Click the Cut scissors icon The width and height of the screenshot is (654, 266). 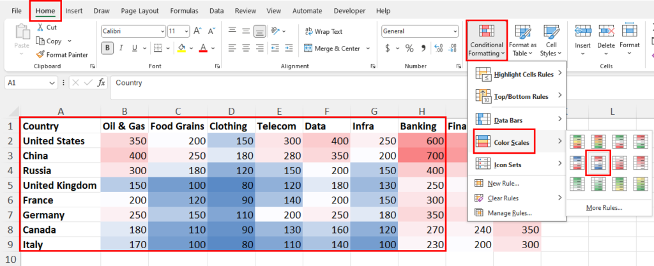point(40,27)
